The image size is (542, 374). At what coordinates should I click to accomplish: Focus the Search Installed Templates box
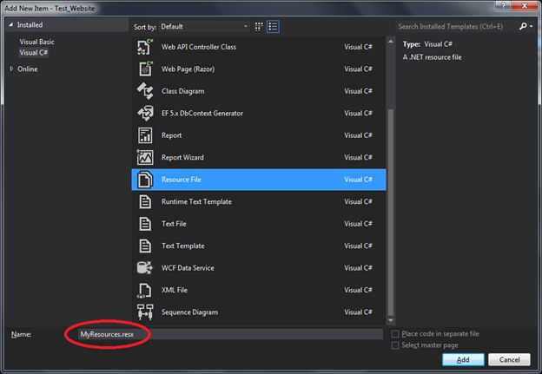tap(456, 27)
